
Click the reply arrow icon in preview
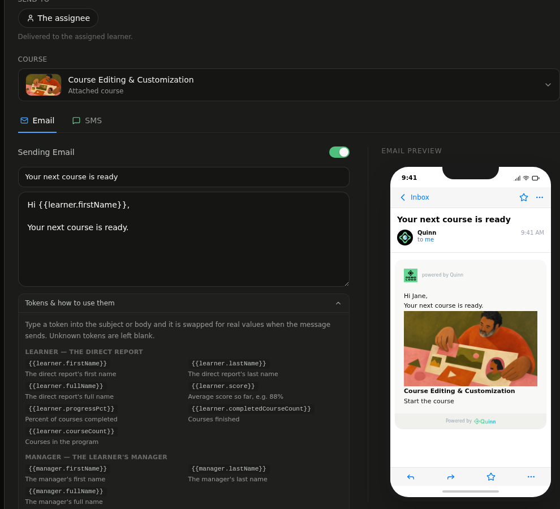click(410, 477)
